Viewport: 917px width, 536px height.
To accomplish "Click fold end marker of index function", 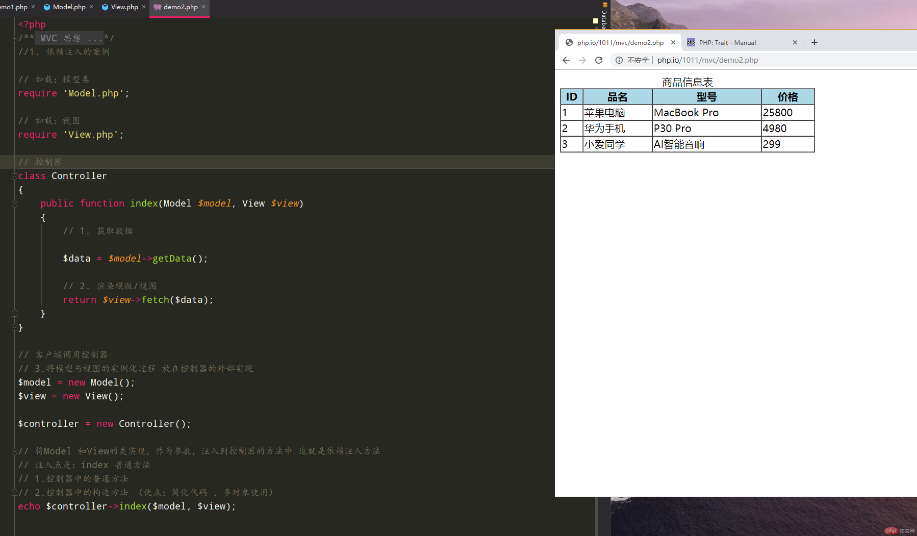I will point(14,314).
